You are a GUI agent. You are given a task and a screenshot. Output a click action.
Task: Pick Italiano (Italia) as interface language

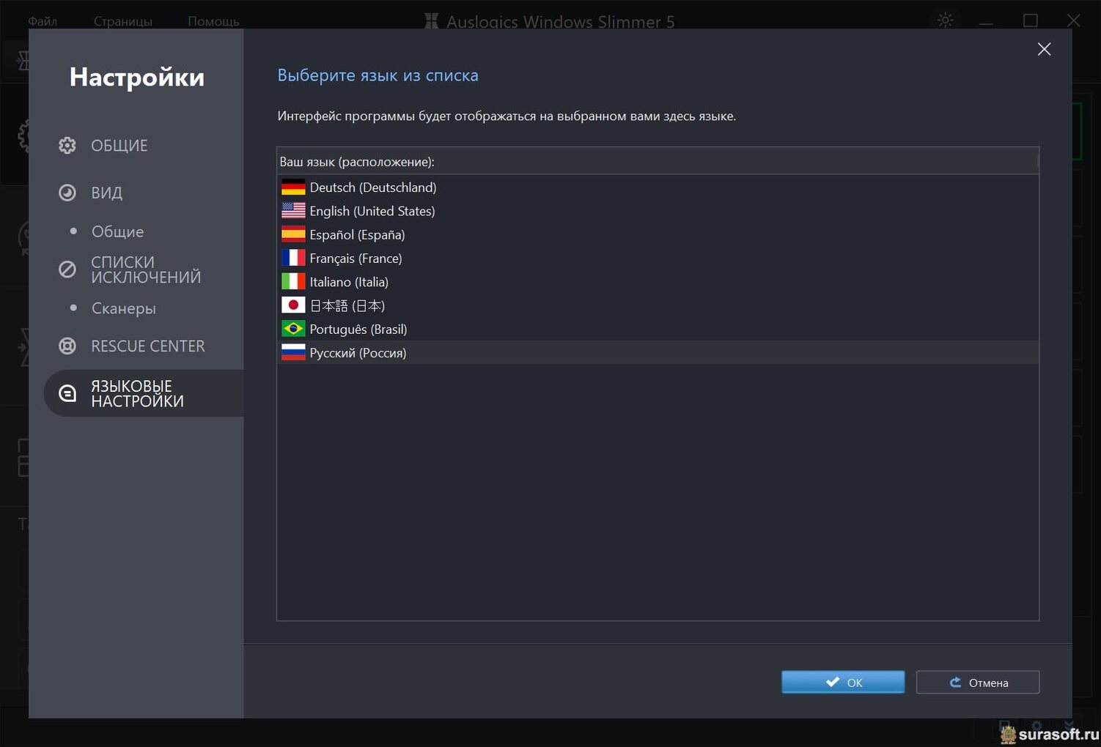coord(658,281)
